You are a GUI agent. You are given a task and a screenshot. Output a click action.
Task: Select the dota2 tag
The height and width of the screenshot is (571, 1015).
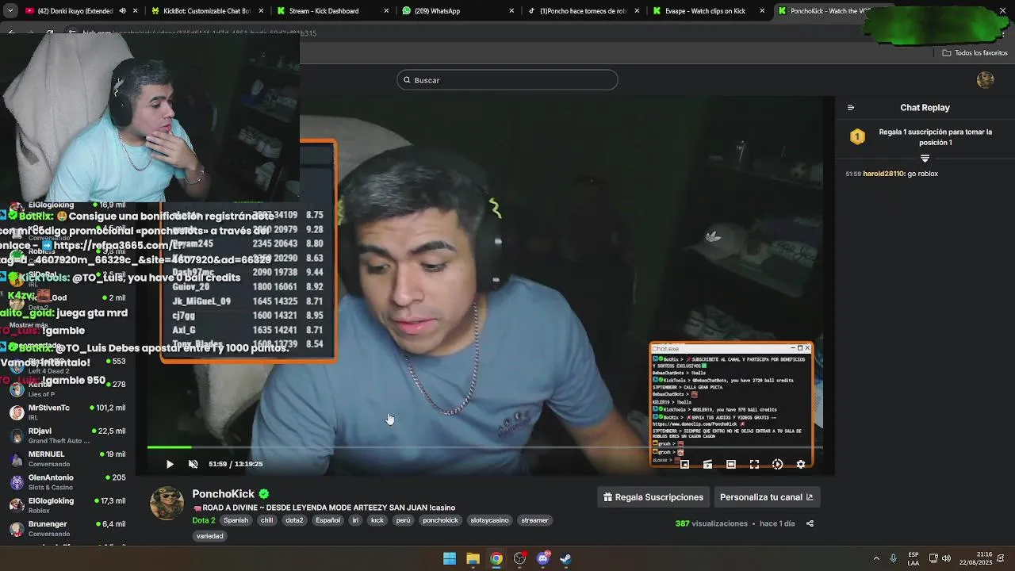click(294, 520)
